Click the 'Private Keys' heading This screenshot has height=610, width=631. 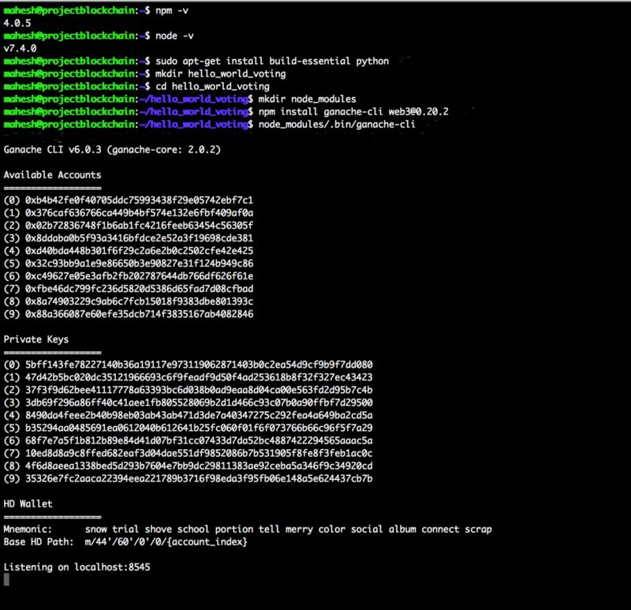[x=36, y=339]
